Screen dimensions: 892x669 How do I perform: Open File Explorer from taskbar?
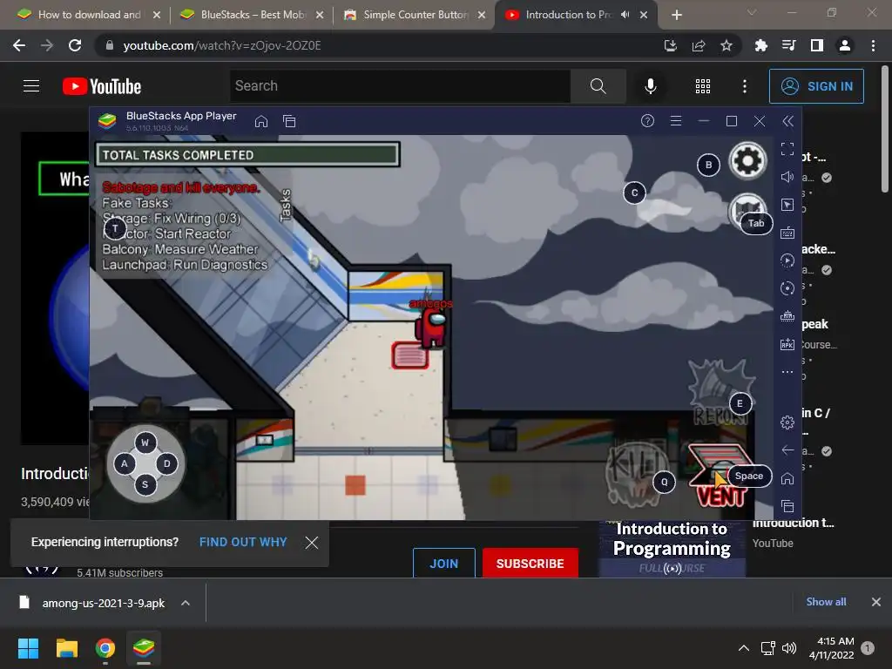click(66, 648)
